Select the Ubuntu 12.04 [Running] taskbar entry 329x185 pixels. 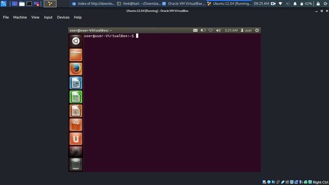[229, 4]
